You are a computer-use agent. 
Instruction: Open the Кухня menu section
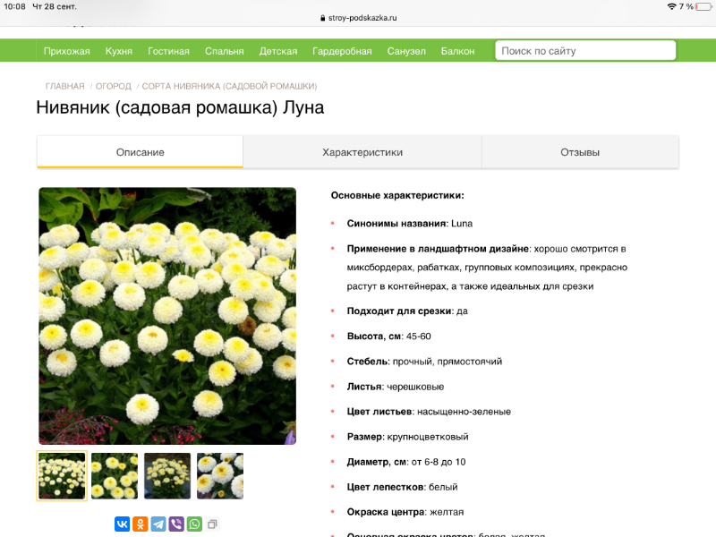click(x=119, y=51)
